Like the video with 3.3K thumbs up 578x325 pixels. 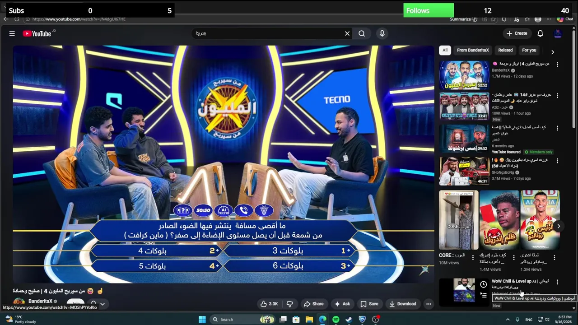[269, 304]
